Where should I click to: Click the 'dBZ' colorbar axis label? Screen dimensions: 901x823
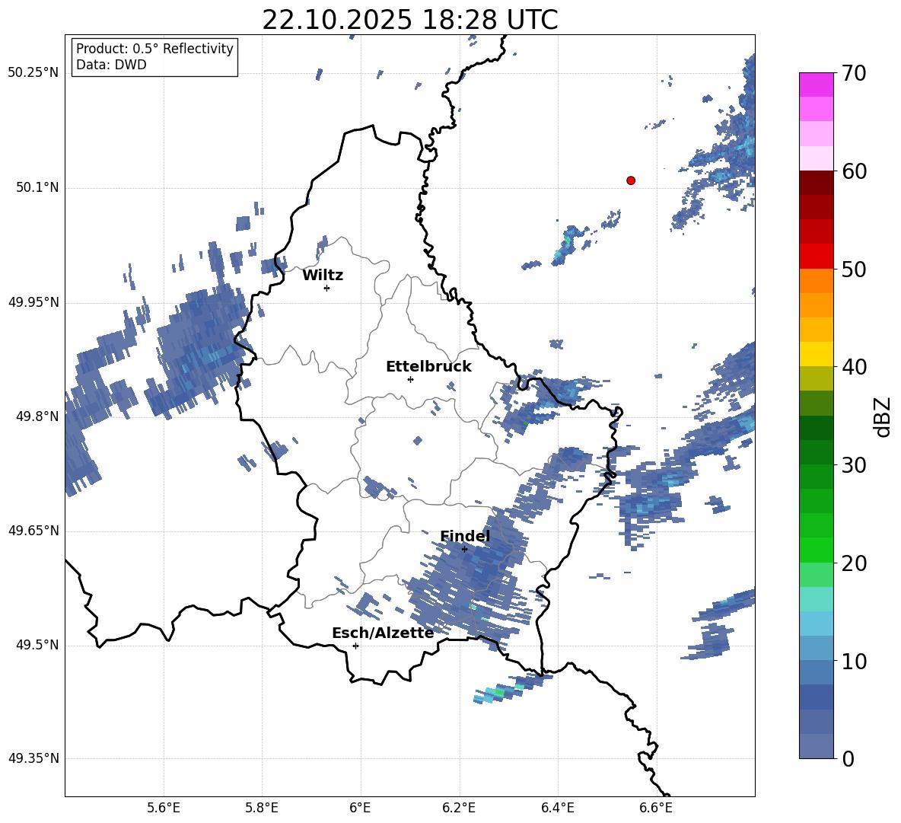pyautogui.click(x=883, y=416)
